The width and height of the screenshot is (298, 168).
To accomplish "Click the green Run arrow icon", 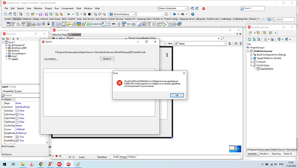I will coord(69,14).
